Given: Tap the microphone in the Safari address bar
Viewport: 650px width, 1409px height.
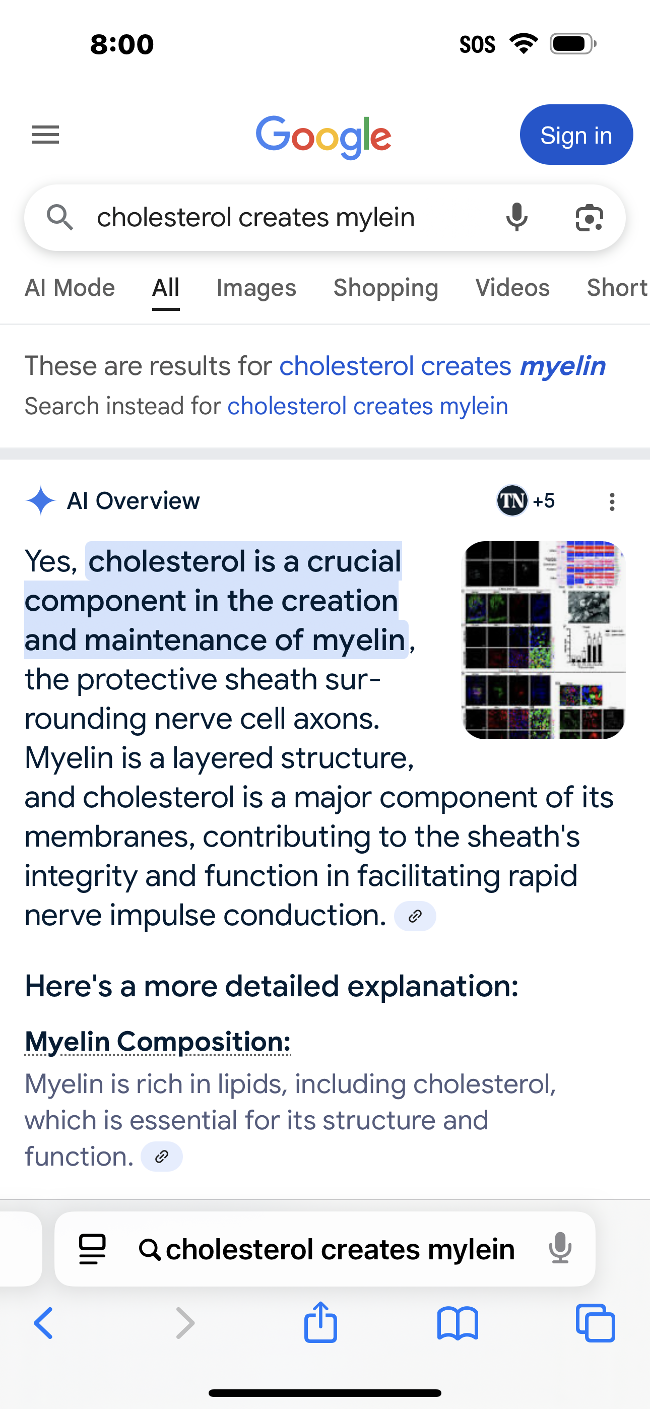Looking at the screenshot, I should 560,1249.
